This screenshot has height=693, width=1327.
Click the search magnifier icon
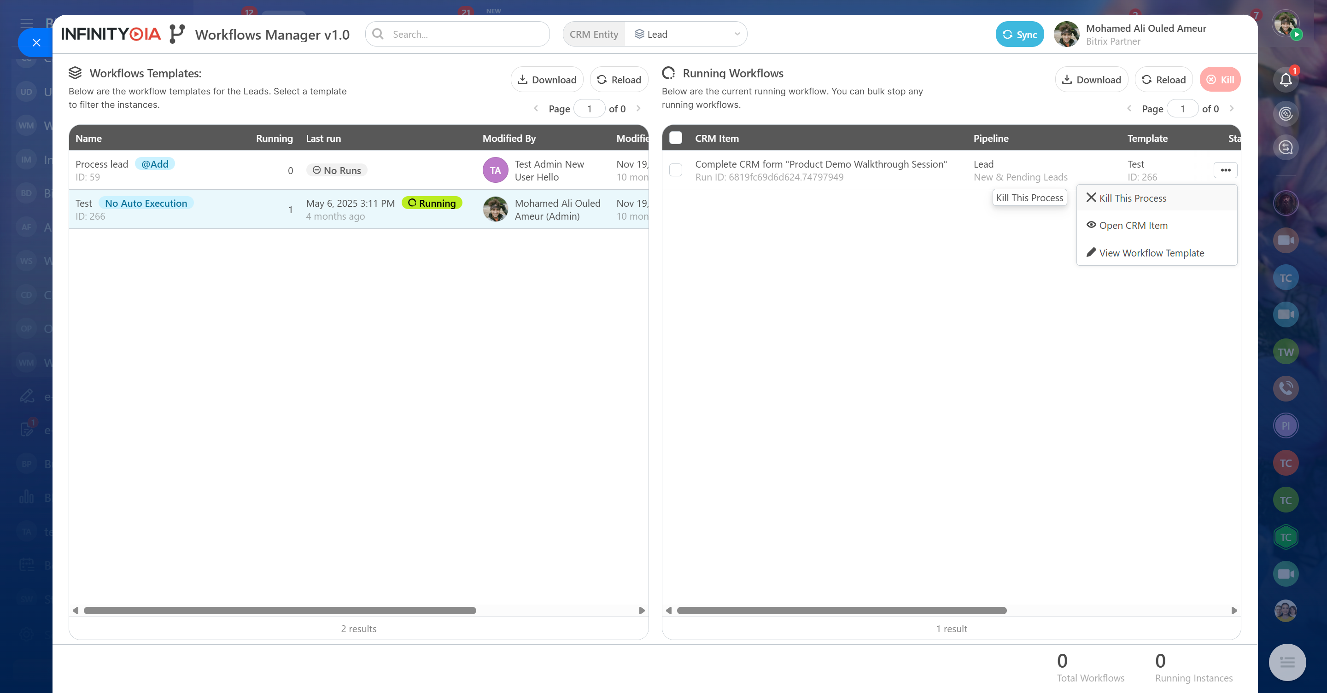pos(378,34)
